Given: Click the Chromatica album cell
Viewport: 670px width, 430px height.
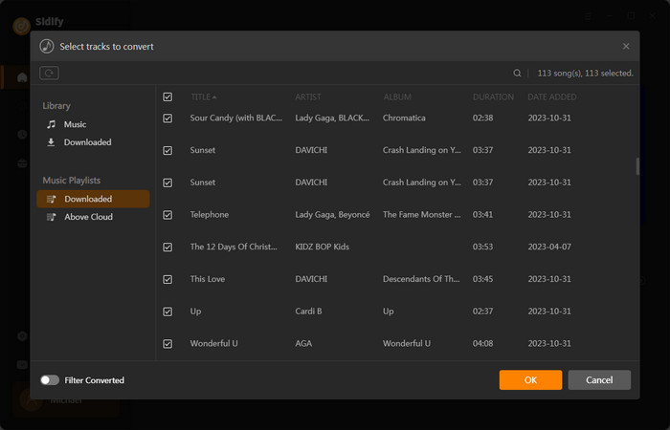Looking at the screenshot, I should tap(404, 118).
